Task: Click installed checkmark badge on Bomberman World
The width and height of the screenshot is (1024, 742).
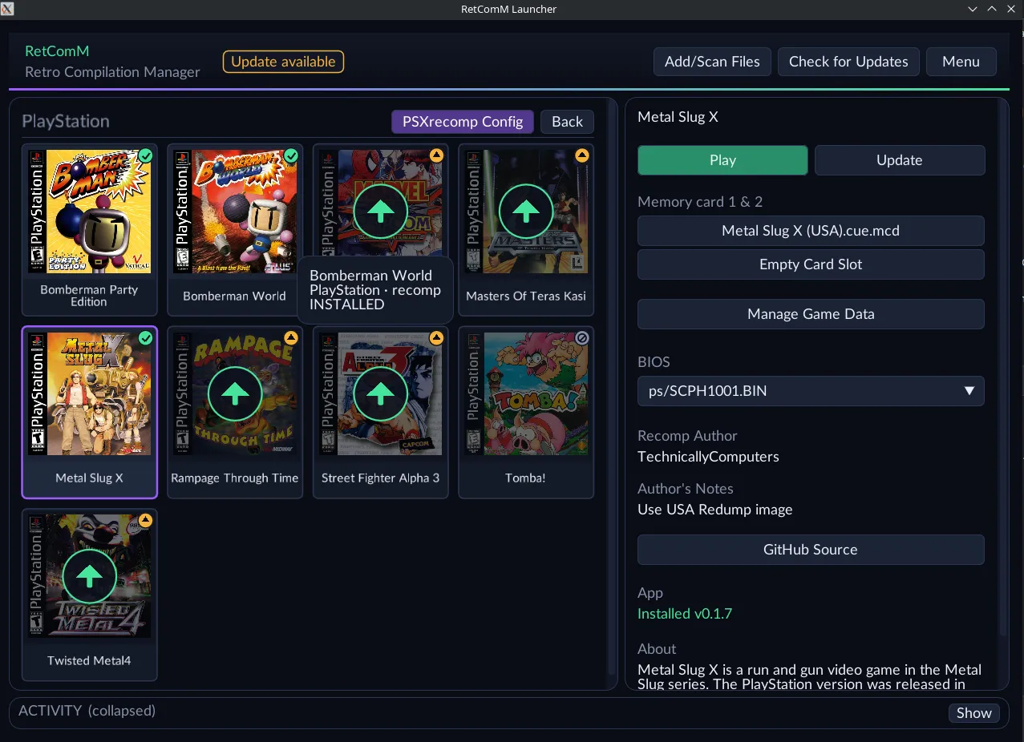Action: pos(291,156)
